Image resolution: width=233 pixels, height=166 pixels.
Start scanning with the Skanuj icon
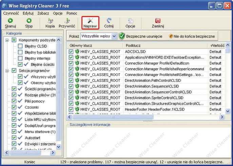point(10,21)
